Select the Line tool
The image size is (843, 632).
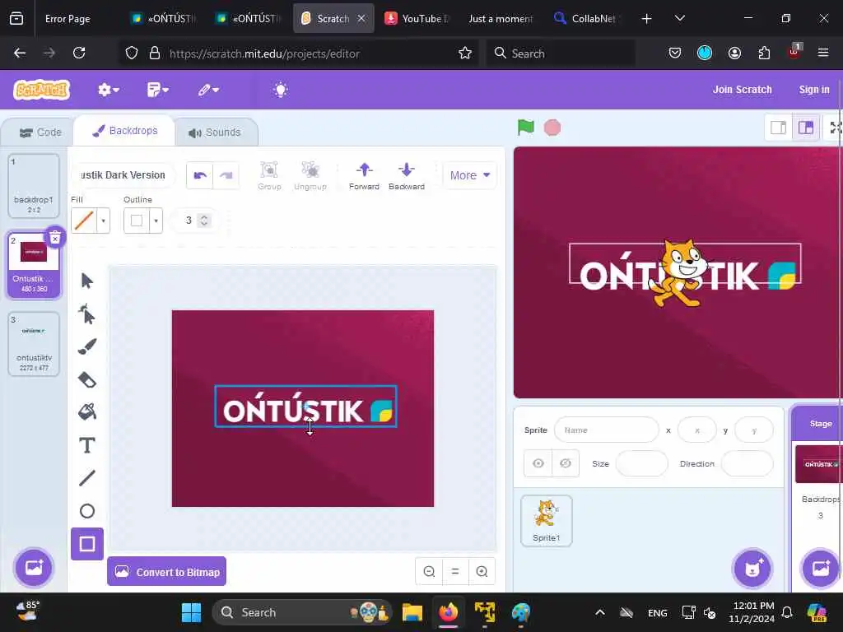[x=87, y=478]
